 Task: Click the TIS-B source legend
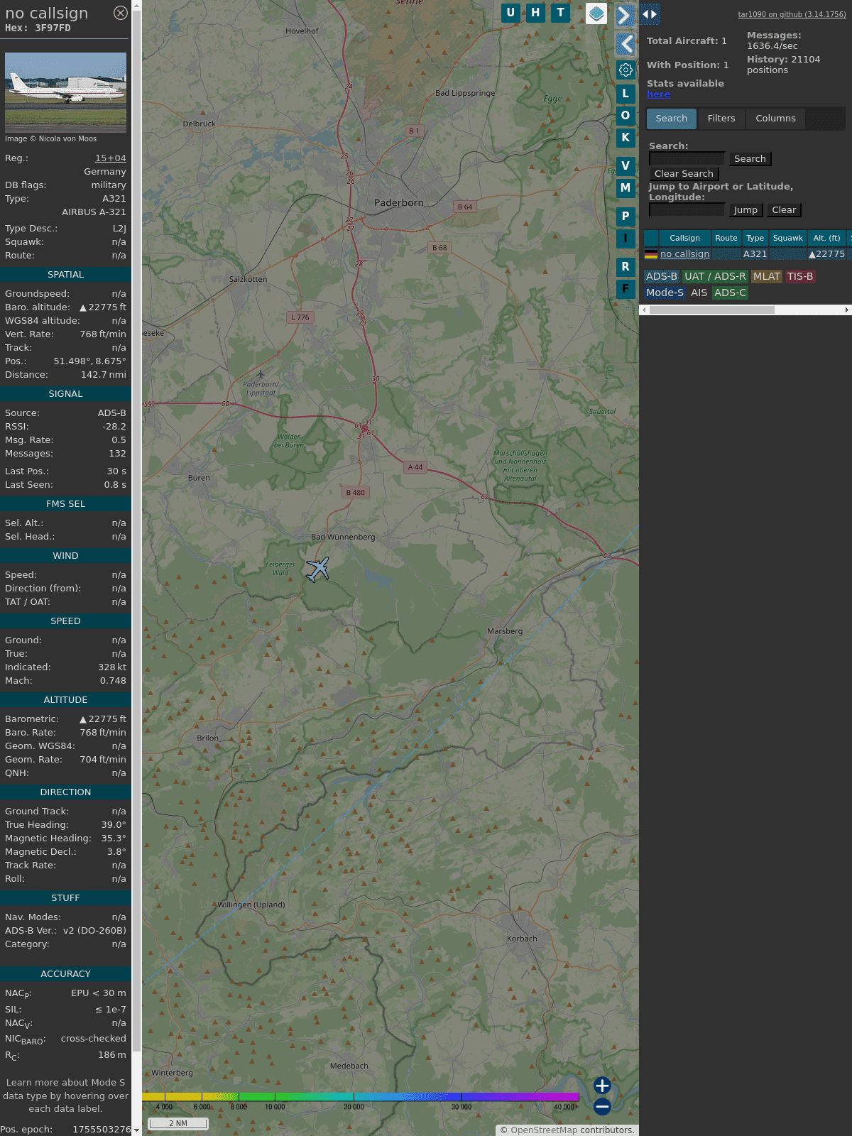pyautogui.click(x=800, y=277)
